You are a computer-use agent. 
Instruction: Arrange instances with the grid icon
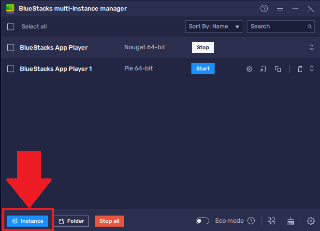(x=271, y=221)
